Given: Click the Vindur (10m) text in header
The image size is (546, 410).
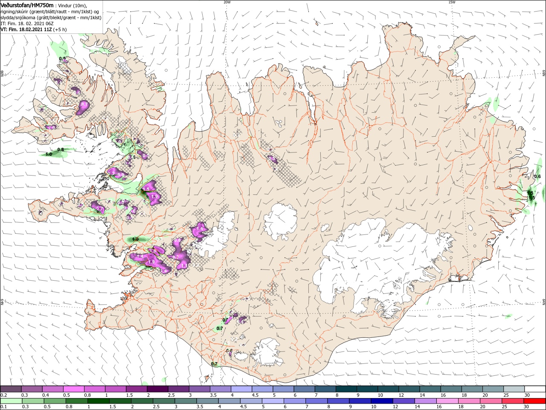Looking at the screenshot, I should [72, 5].
